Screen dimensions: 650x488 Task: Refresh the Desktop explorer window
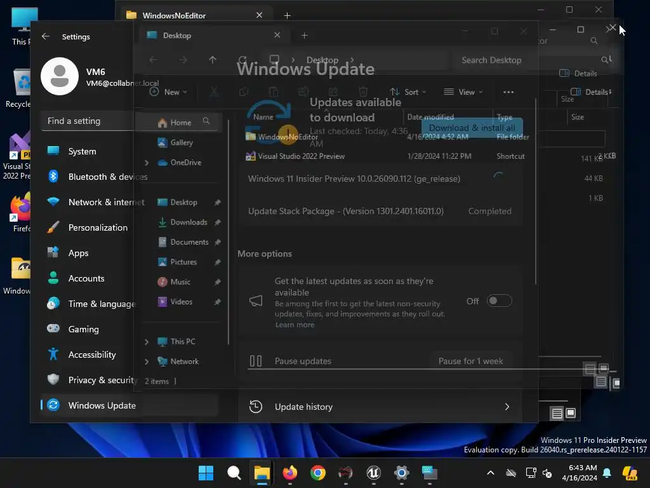coord(243,60)
